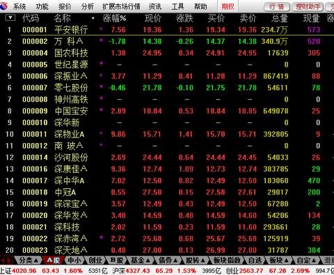Viewport: 334px width, 275px height.
Task: Open the 功能 menu
Action: [42, 6]
